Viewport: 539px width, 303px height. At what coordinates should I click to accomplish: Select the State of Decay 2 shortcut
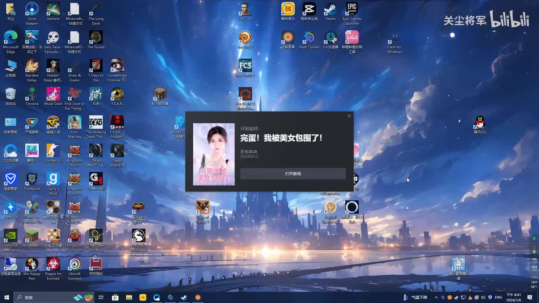tap(203, 213)
